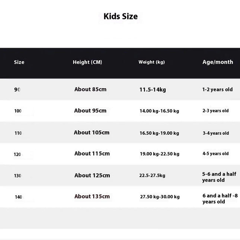The width and height of the screenshot is (240, 240).
Task: Click size 130 row label
Action: [x=17, y=176]
